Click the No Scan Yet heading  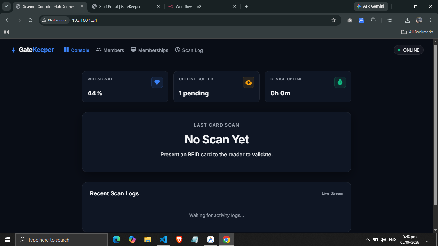(217, 139)
